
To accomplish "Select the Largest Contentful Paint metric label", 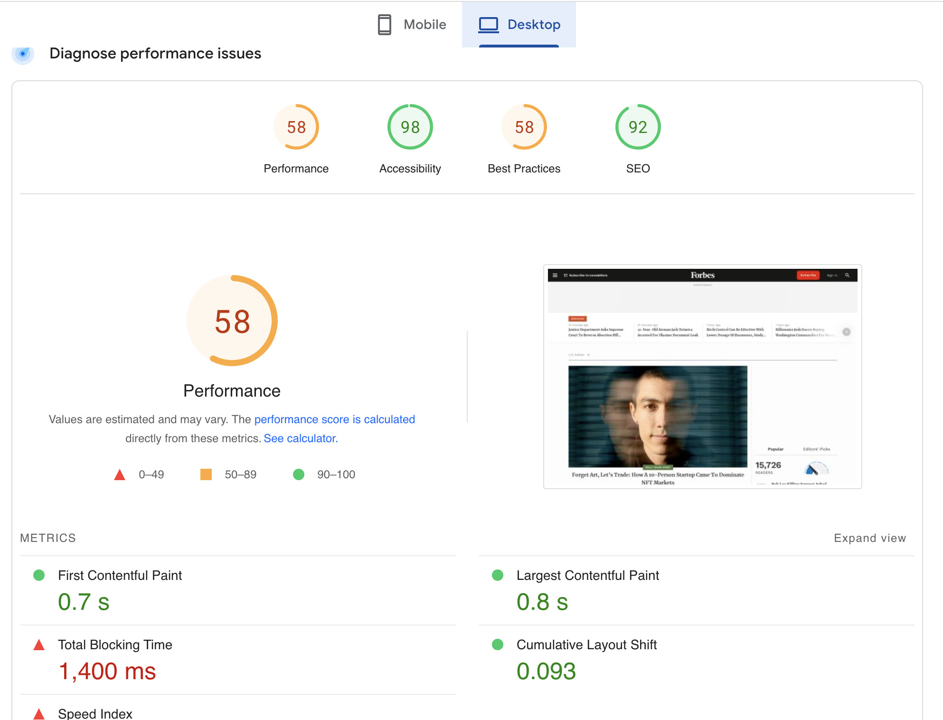I will [x=588, y=575].
